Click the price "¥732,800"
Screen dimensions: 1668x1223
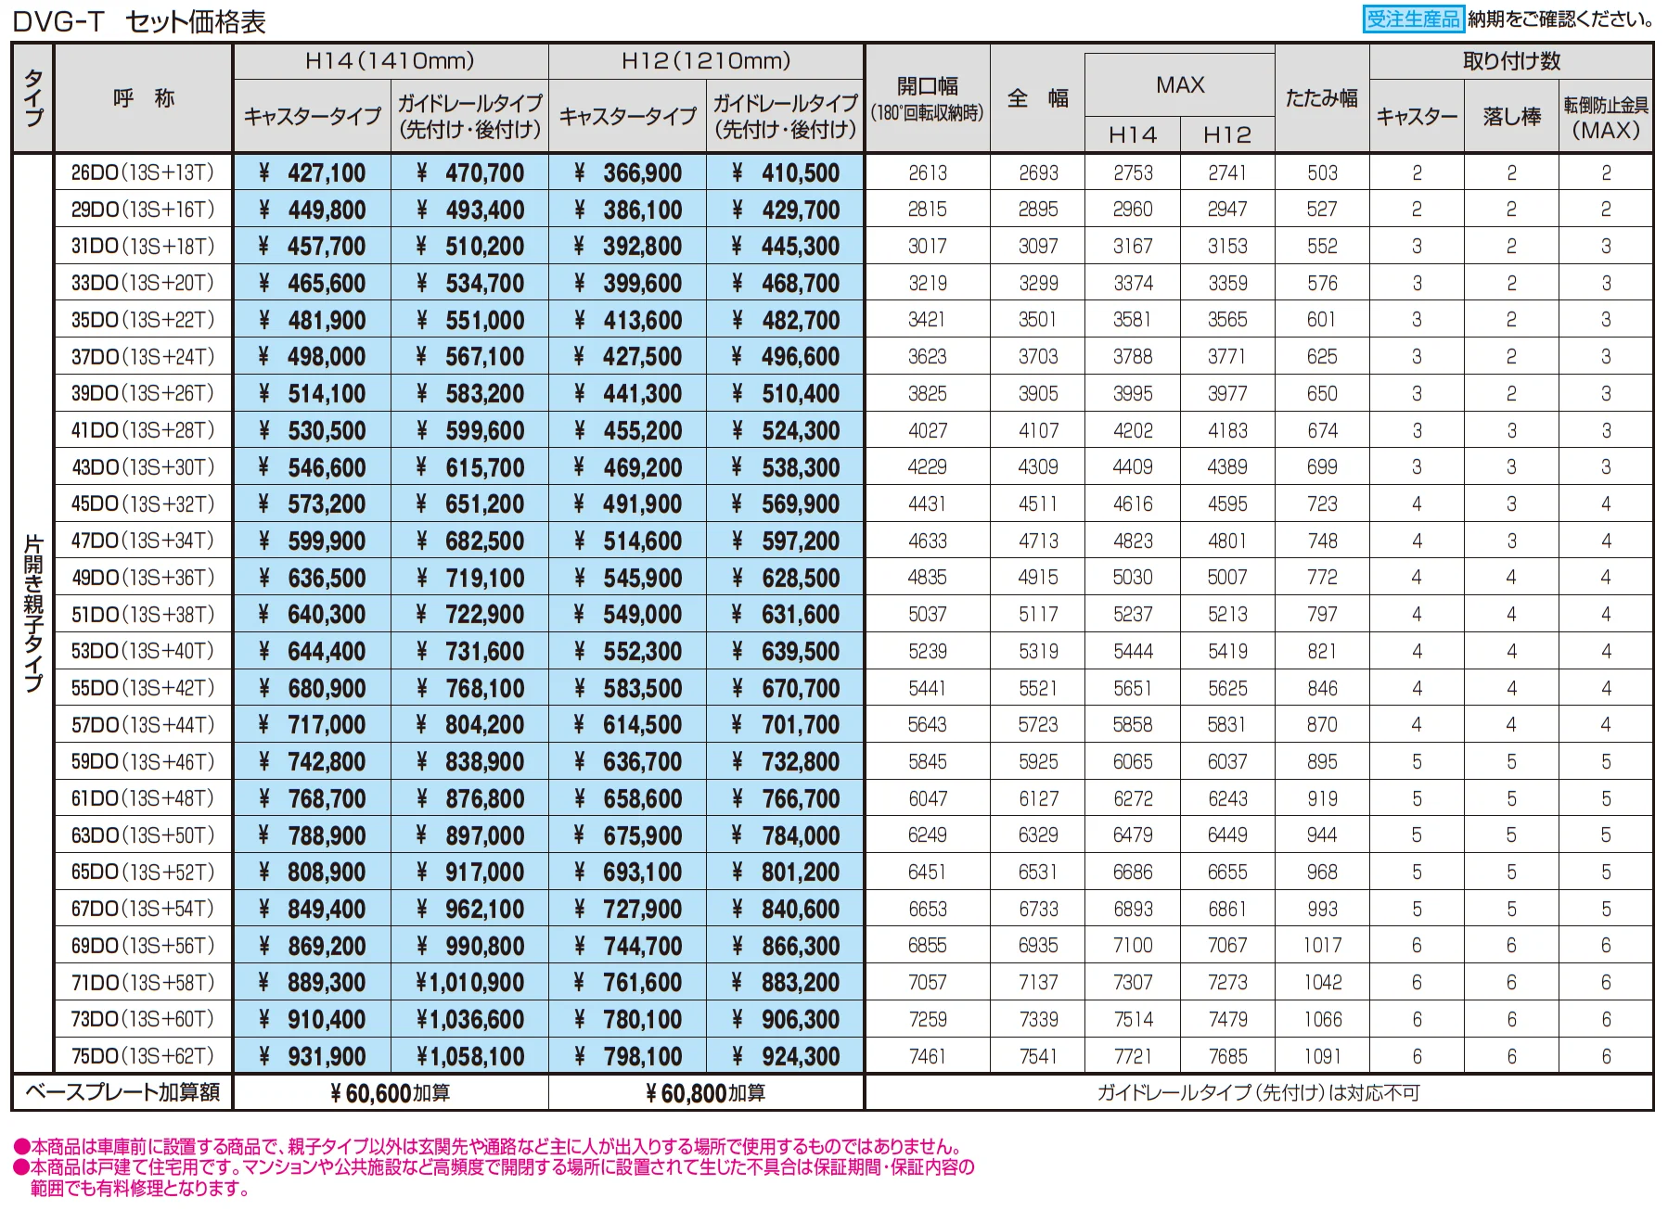(x=786, y=761)
